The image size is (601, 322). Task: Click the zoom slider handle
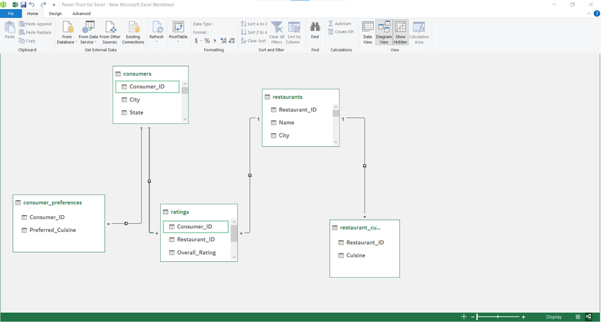click(x=477, y=317)
